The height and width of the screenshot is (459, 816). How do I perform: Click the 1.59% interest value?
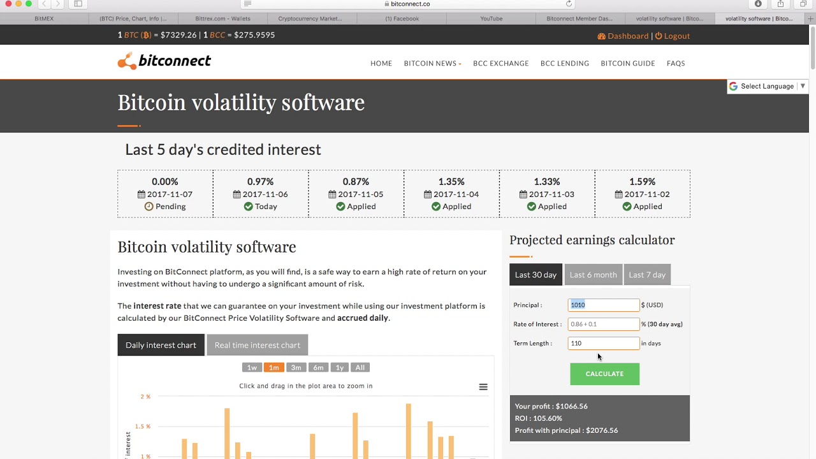click(642, 182)
